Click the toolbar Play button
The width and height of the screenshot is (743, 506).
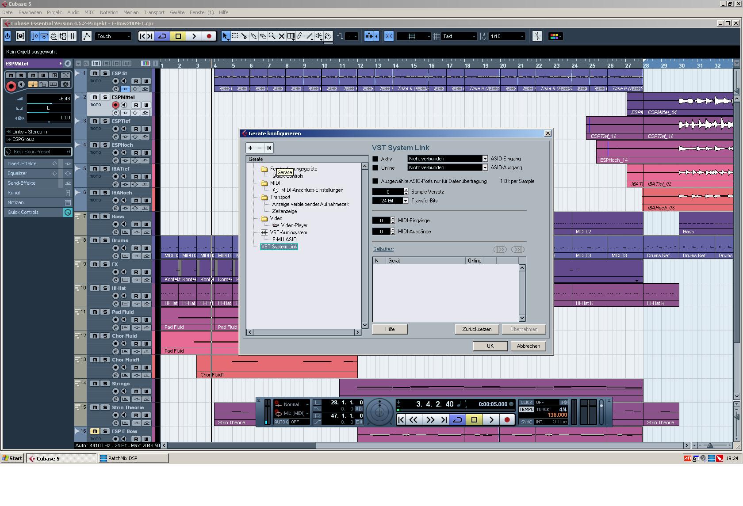click(194, 36)
